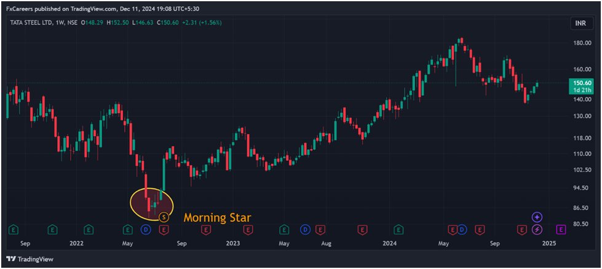Screen dimensions: 602x269
Task: Open the INR currency selector
Action: coord(580,23)
